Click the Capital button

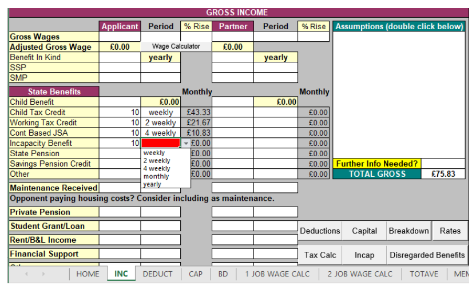364,231
